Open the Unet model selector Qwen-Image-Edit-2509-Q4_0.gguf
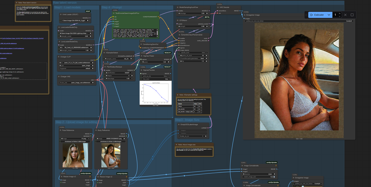The height and width of the screenshot is (187, 371). 76,21
